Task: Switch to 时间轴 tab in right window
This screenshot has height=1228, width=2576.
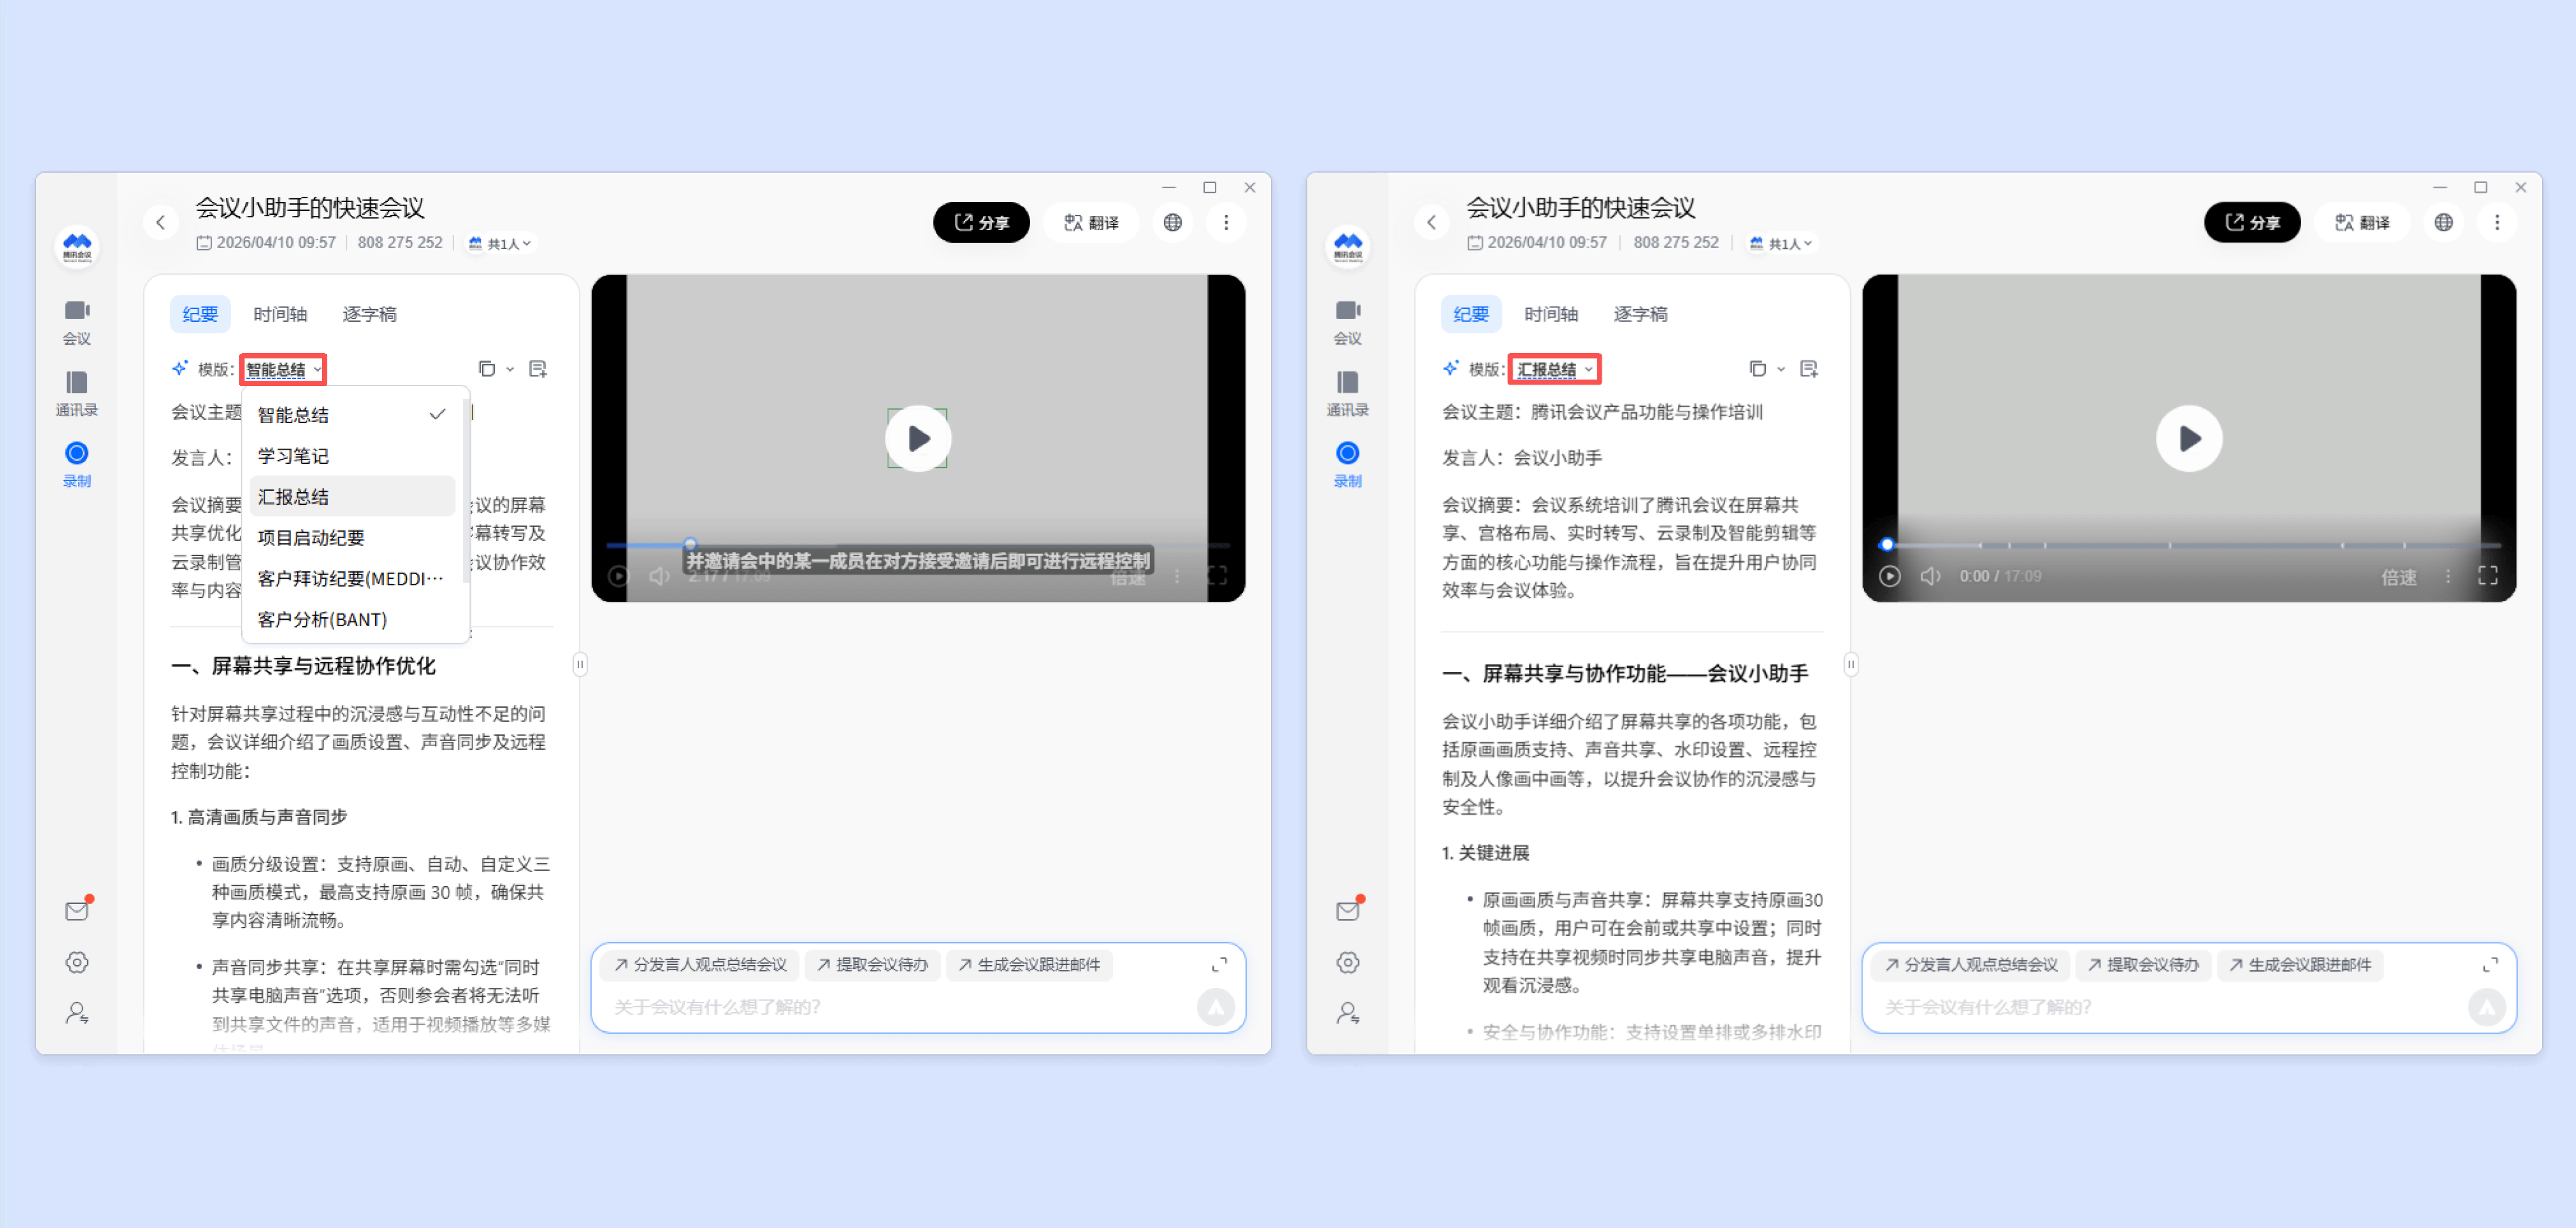Action: (1550, 314)
